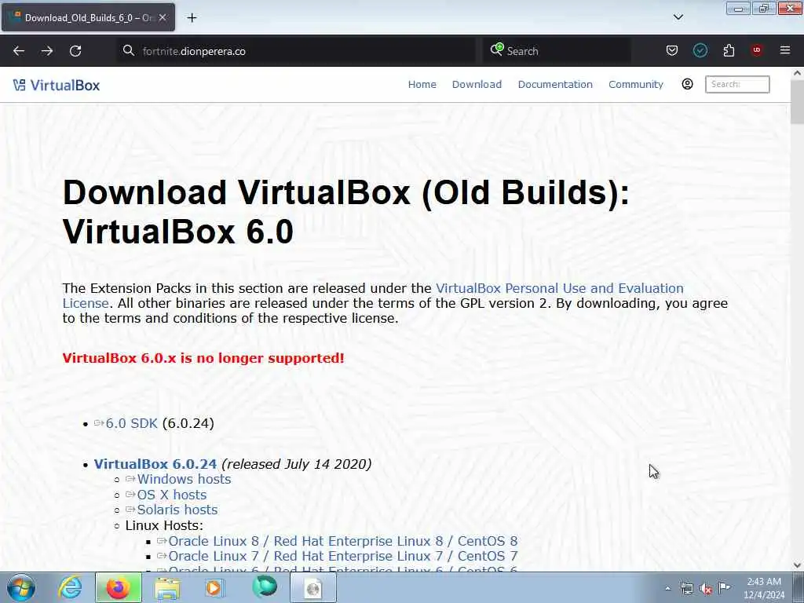Screen dimensions: 804x603
Task: Open the Download navigation link
Action: 477,84
